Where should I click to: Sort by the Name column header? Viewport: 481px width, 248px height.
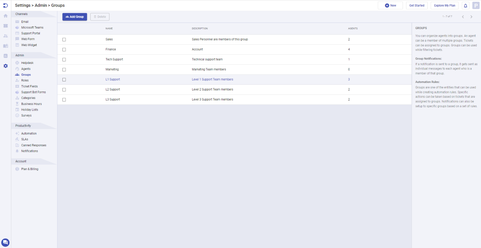[x=109, y=28]
